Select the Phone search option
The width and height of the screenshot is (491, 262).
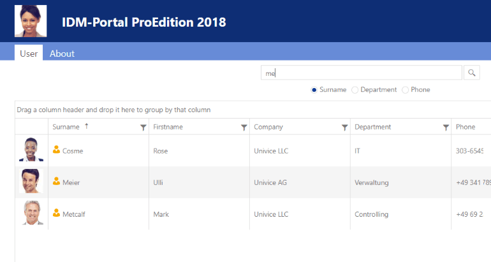pyautogui.click(x=405, y=90)
